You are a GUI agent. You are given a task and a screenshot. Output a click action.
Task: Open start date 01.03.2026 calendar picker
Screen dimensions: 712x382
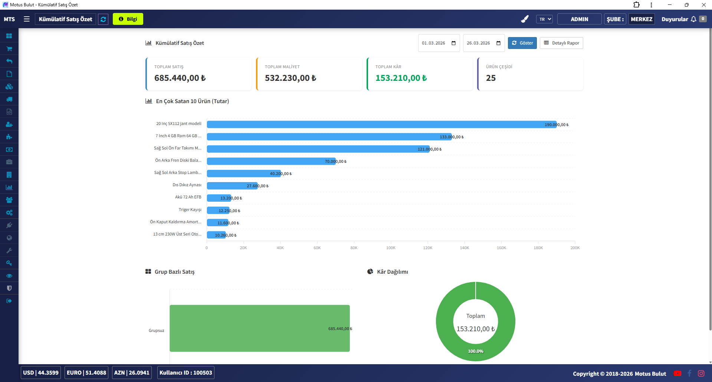[x=453, y=43]
